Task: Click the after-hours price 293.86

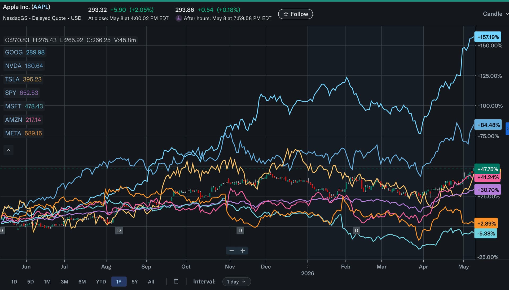Action: click(x=185, y=10)
